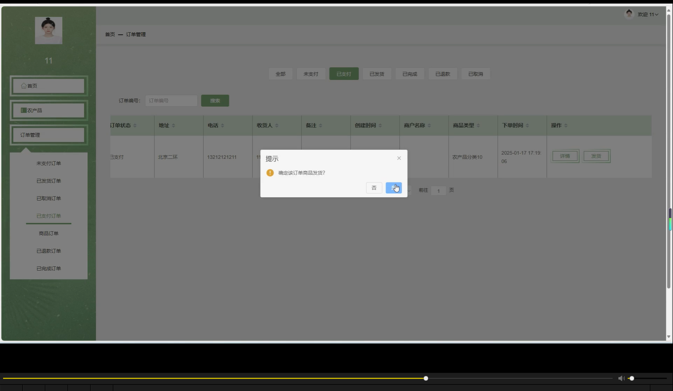The height and width of the screenshot is (391, 673).
Task: Sort by the 商户名称 column arrows
Action: [429, 126]
